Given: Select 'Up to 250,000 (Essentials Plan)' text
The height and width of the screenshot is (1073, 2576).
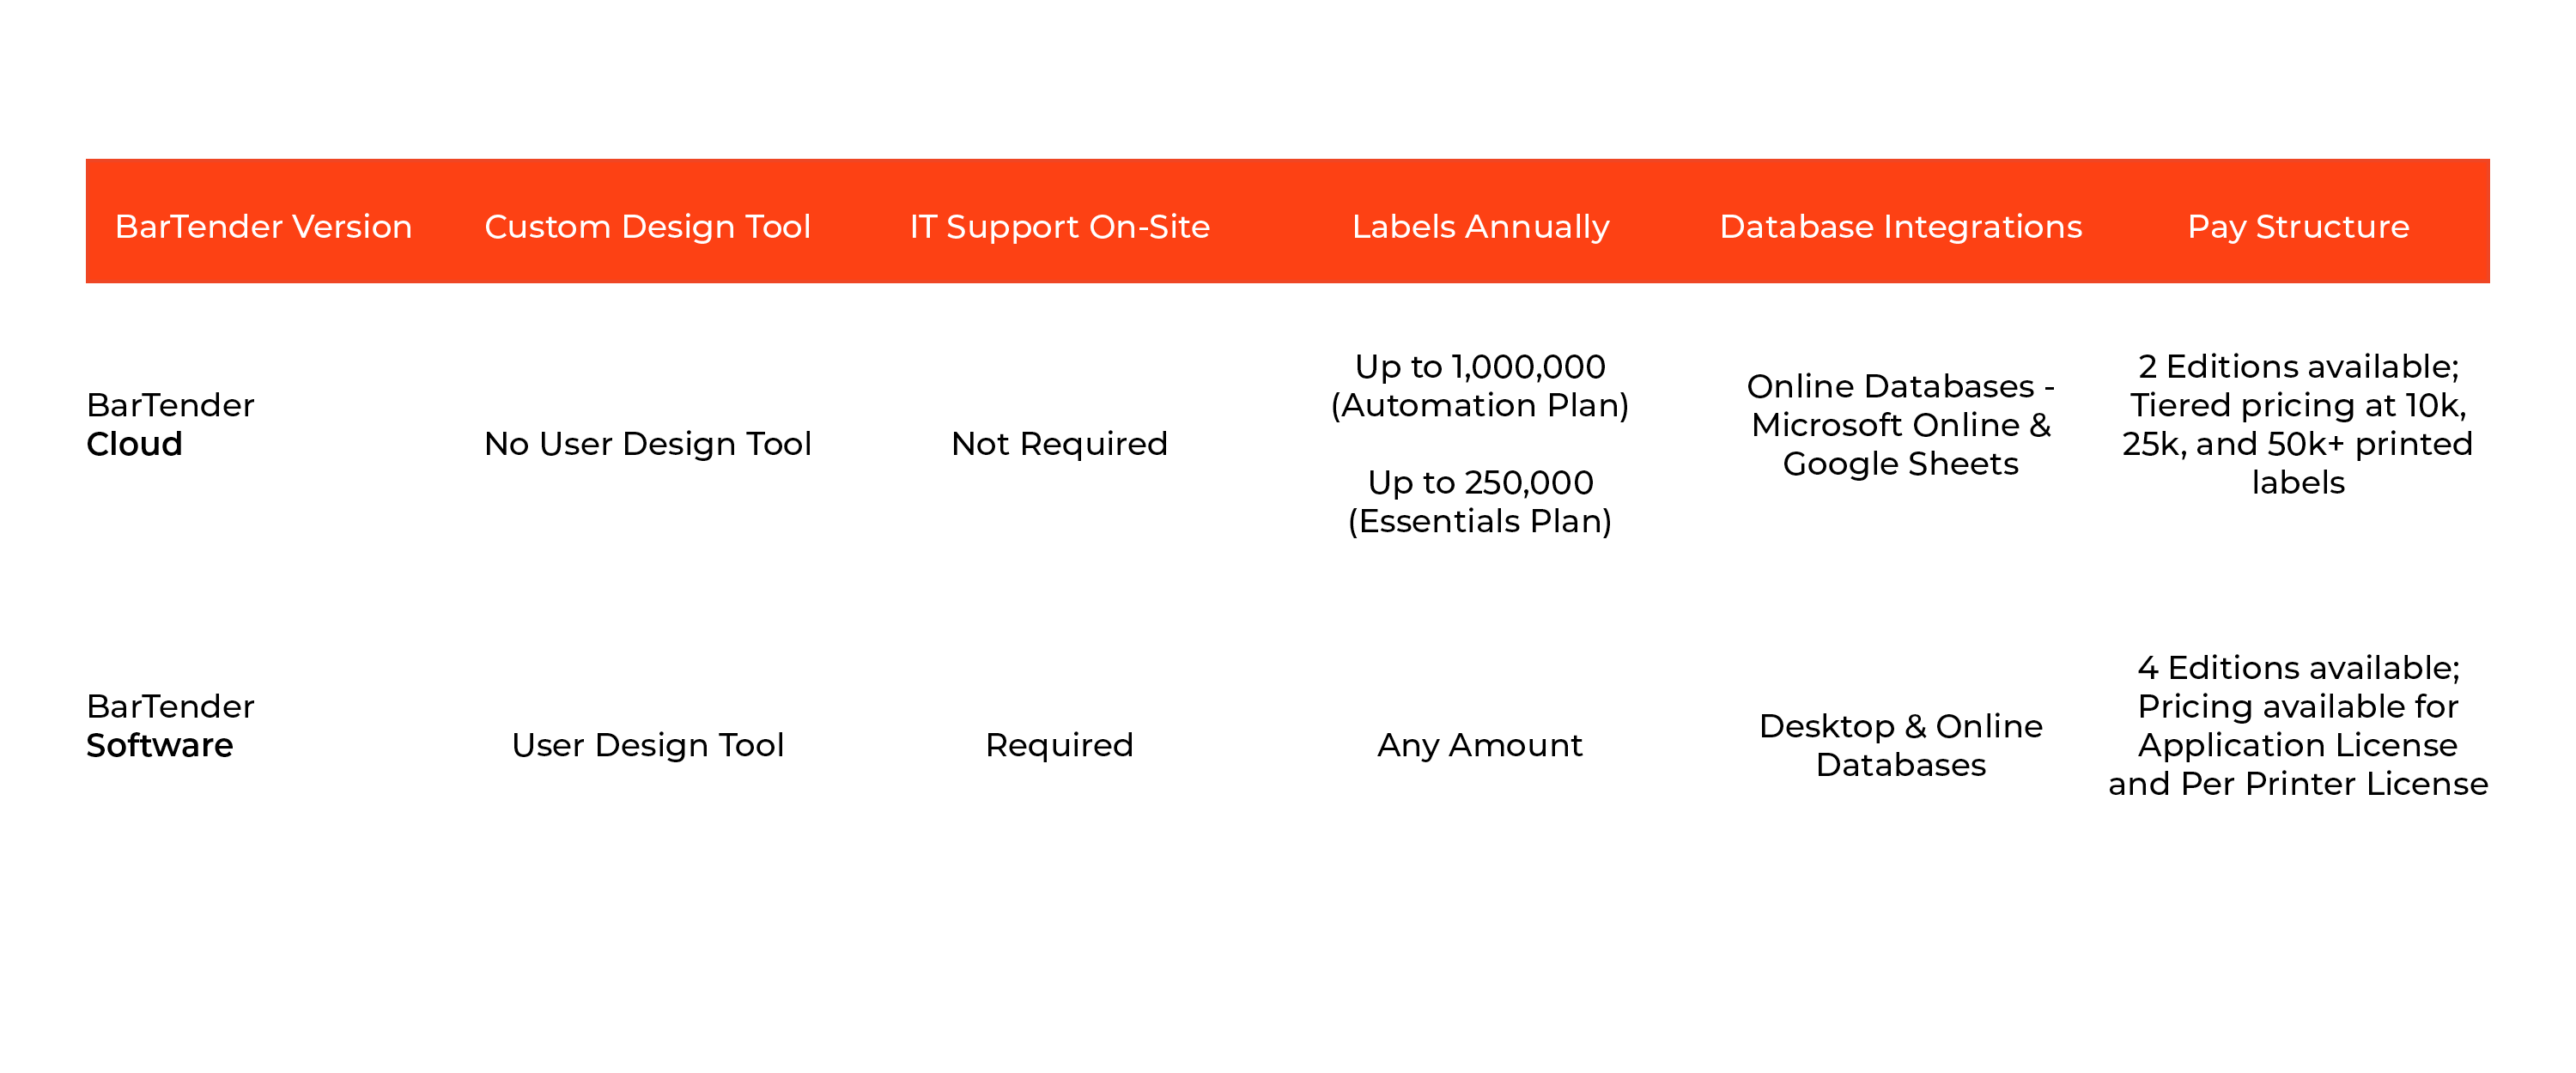Looking at the screenshot, I should click(x=1480, y=502).
